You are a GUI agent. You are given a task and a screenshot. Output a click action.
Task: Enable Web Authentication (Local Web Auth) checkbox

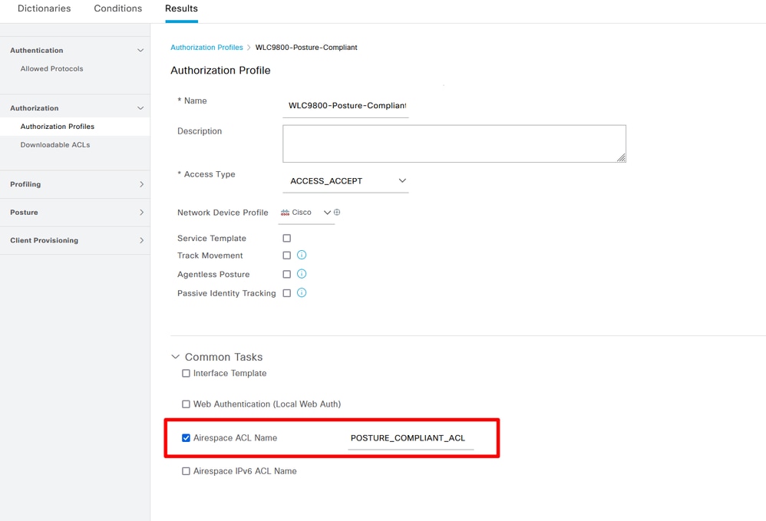point(186,404)
